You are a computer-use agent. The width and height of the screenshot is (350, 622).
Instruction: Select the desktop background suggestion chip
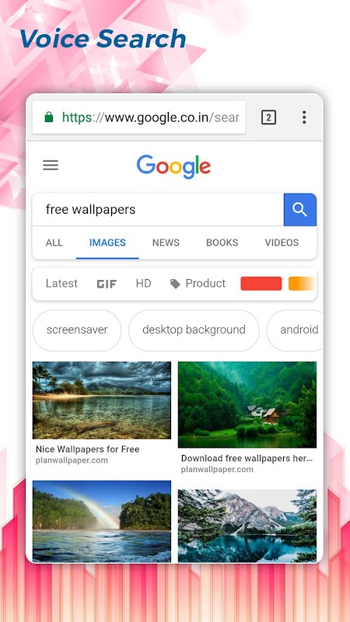pos(194,330)
